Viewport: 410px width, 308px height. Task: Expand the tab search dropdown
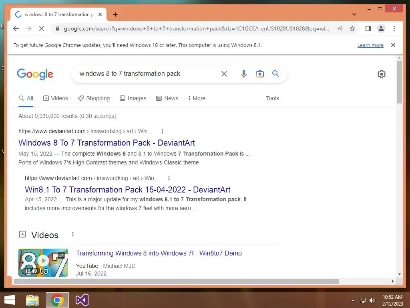point(354,14)
